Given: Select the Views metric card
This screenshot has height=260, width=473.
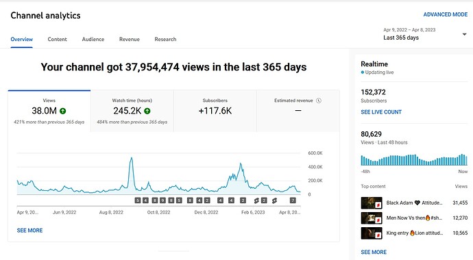Looking at the screenshot, I should 49,111.
